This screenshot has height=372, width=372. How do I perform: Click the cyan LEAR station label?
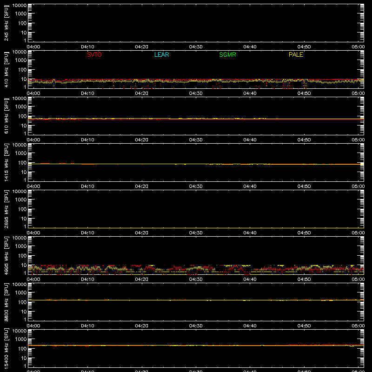point(161,54)
